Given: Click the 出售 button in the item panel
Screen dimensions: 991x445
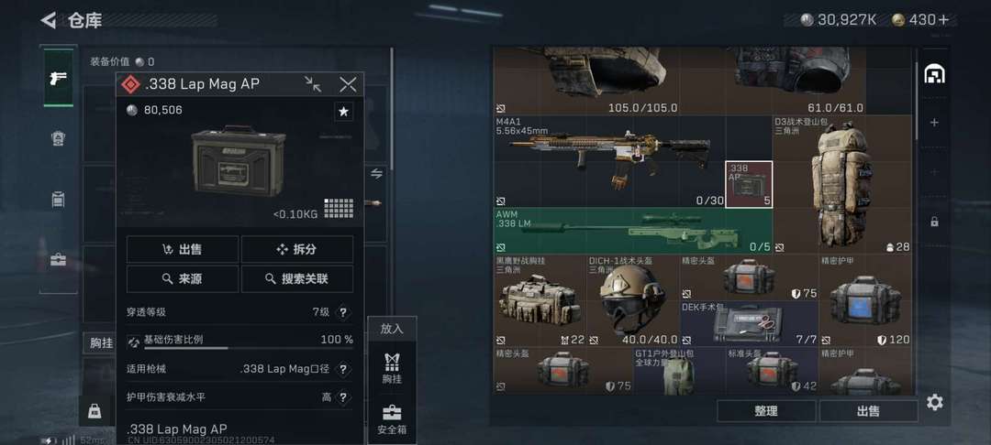Looking at the screenshot, I should [x=183, y=250].
